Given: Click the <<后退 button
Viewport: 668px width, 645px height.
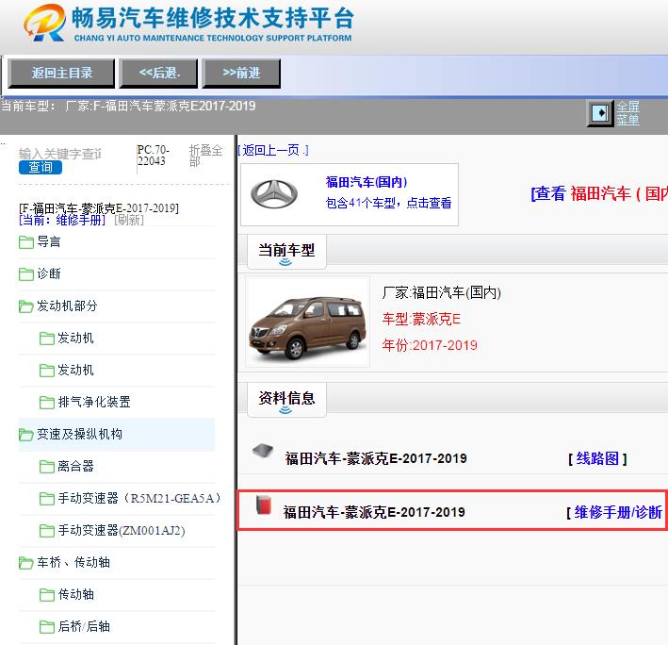Looking at the screenshot, I should [x=158, y=74].
